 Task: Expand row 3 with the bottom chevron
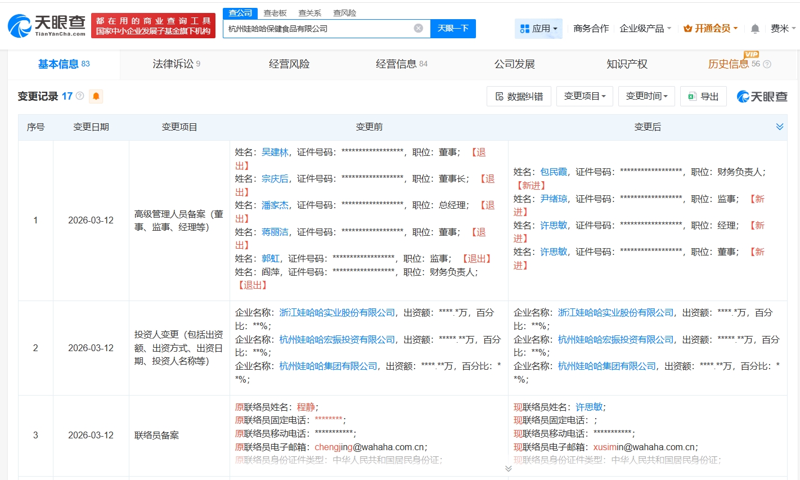point(508,468)
